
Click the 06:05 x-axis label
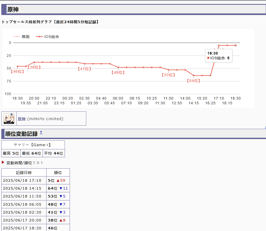(118, 99)
